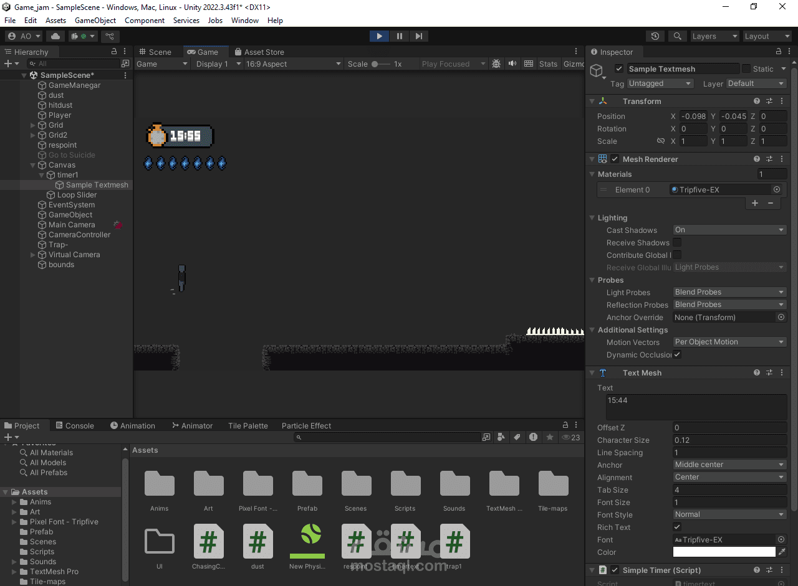The width and height of the screenshot is (798, 586).
Task: Click the Hierarchy search-in-window icon
Action: (125, 64)
